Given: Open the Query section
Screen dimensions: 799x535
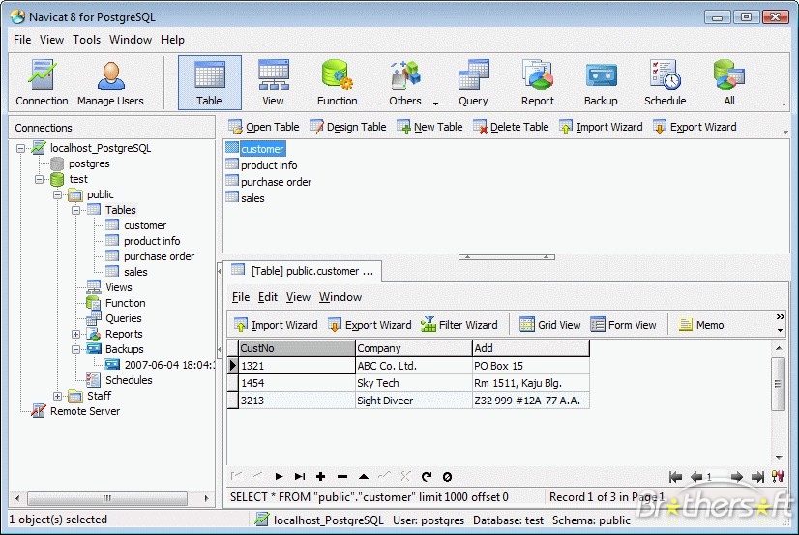Looking at the screenshot, I should click(473, 83).
